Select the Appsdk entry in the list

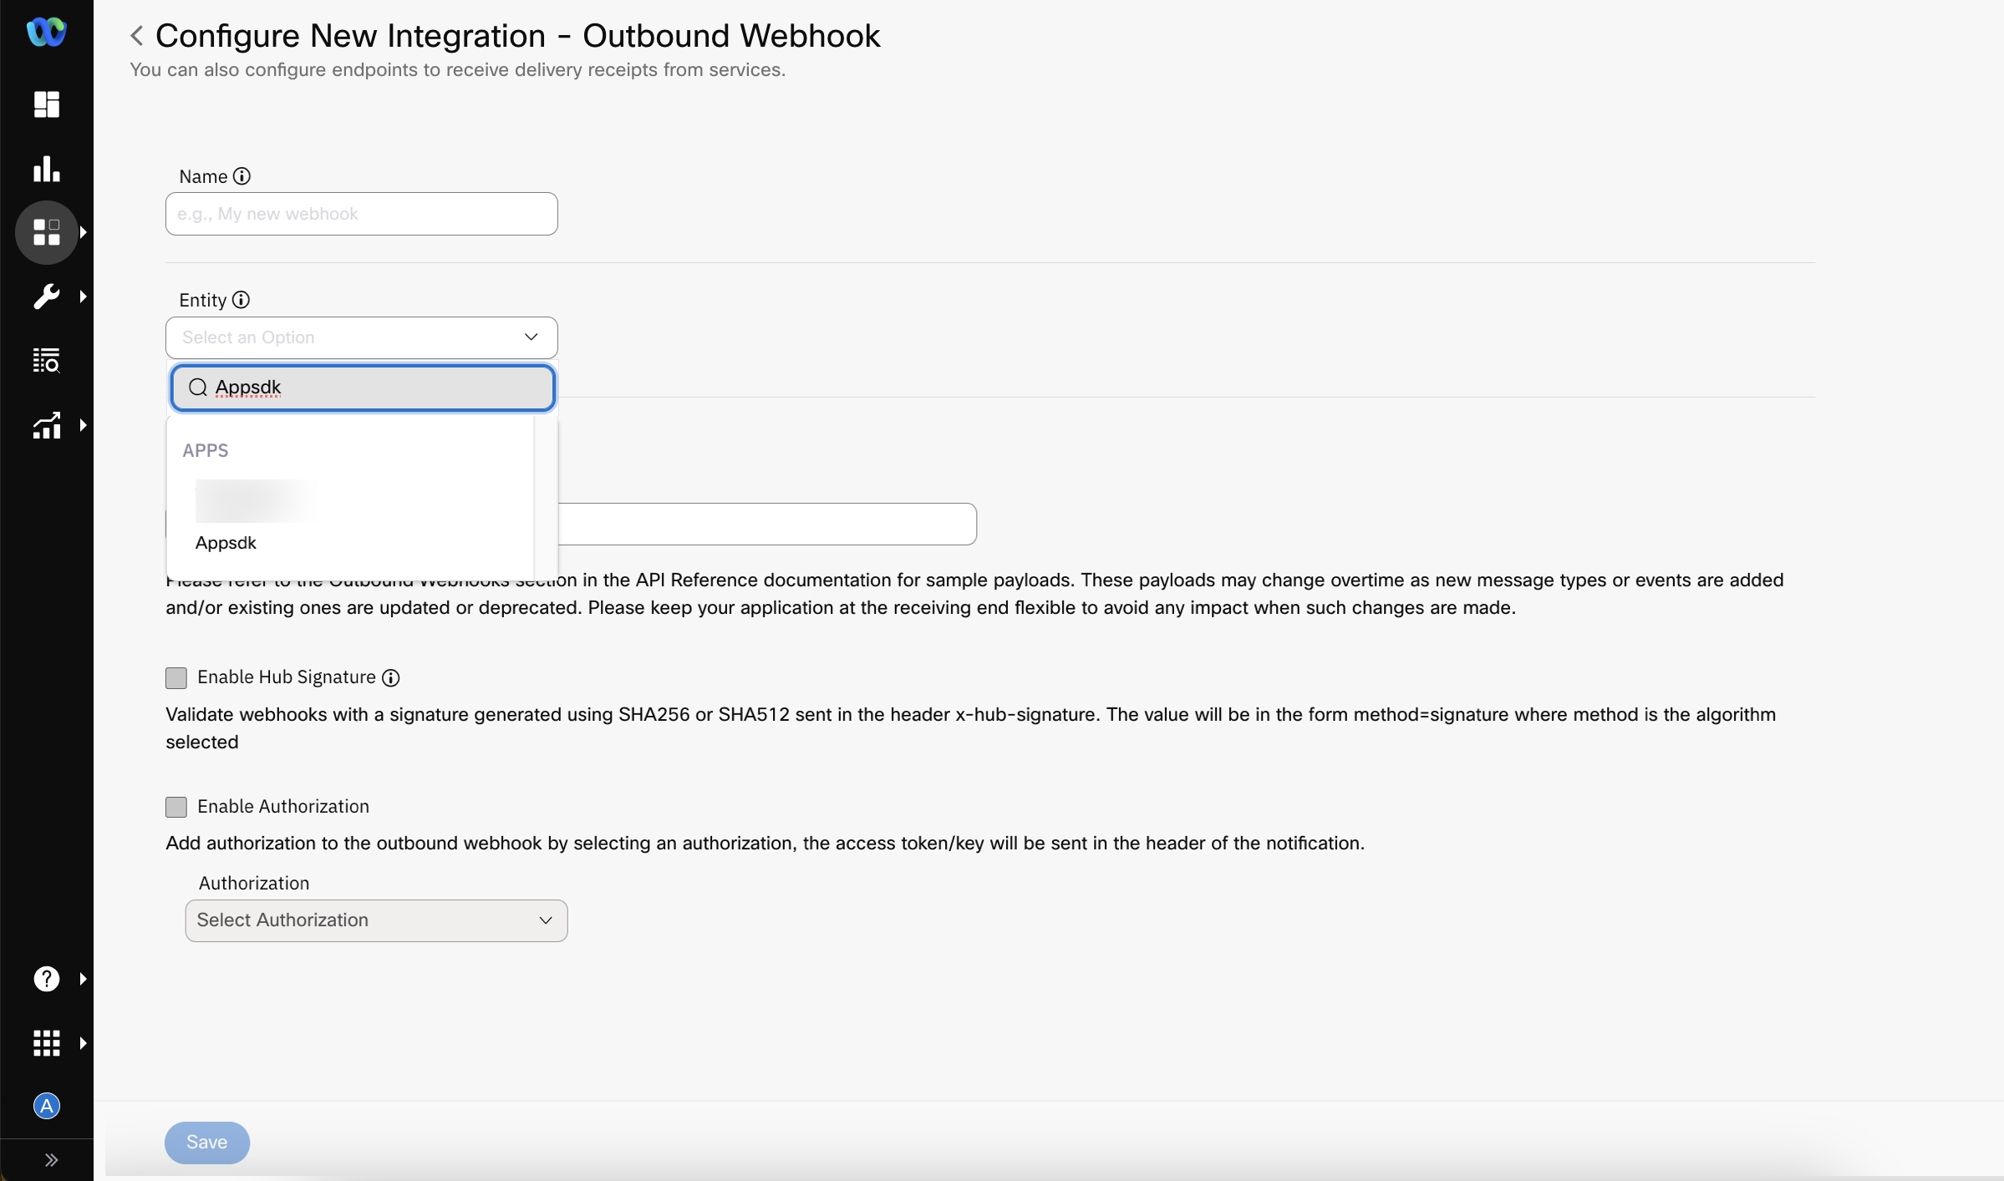[x=226, y=543]
